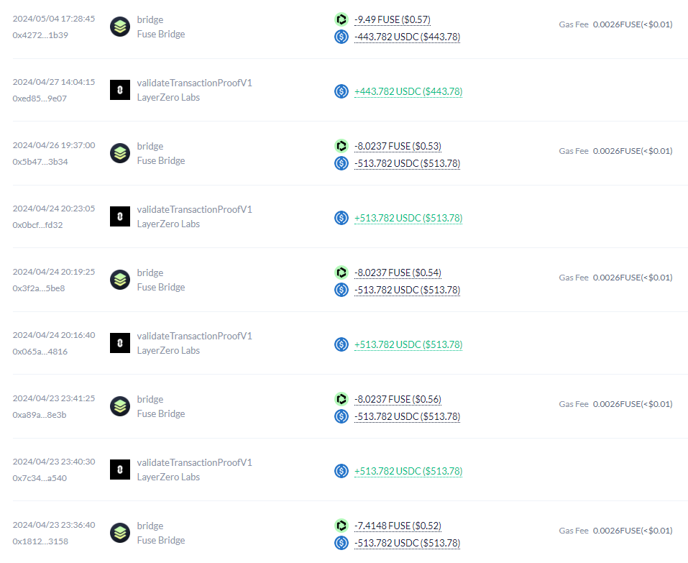Click Fuse Bridge icon on 2024/05/04 transaction
Screen dimensions: 688x563
tap(120, 27)
